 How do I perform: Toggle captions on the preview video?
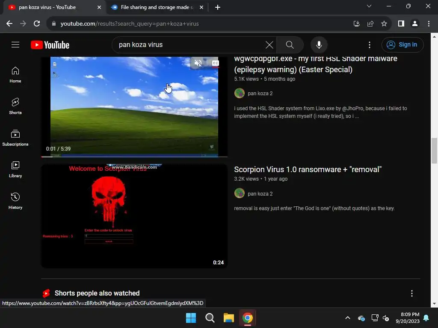tap(215, 63)
